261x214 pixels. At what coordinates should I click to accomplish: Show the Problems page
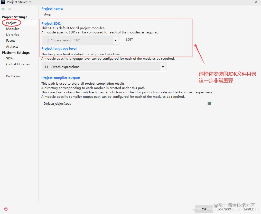pyautogui.click(x=13, y=76)
